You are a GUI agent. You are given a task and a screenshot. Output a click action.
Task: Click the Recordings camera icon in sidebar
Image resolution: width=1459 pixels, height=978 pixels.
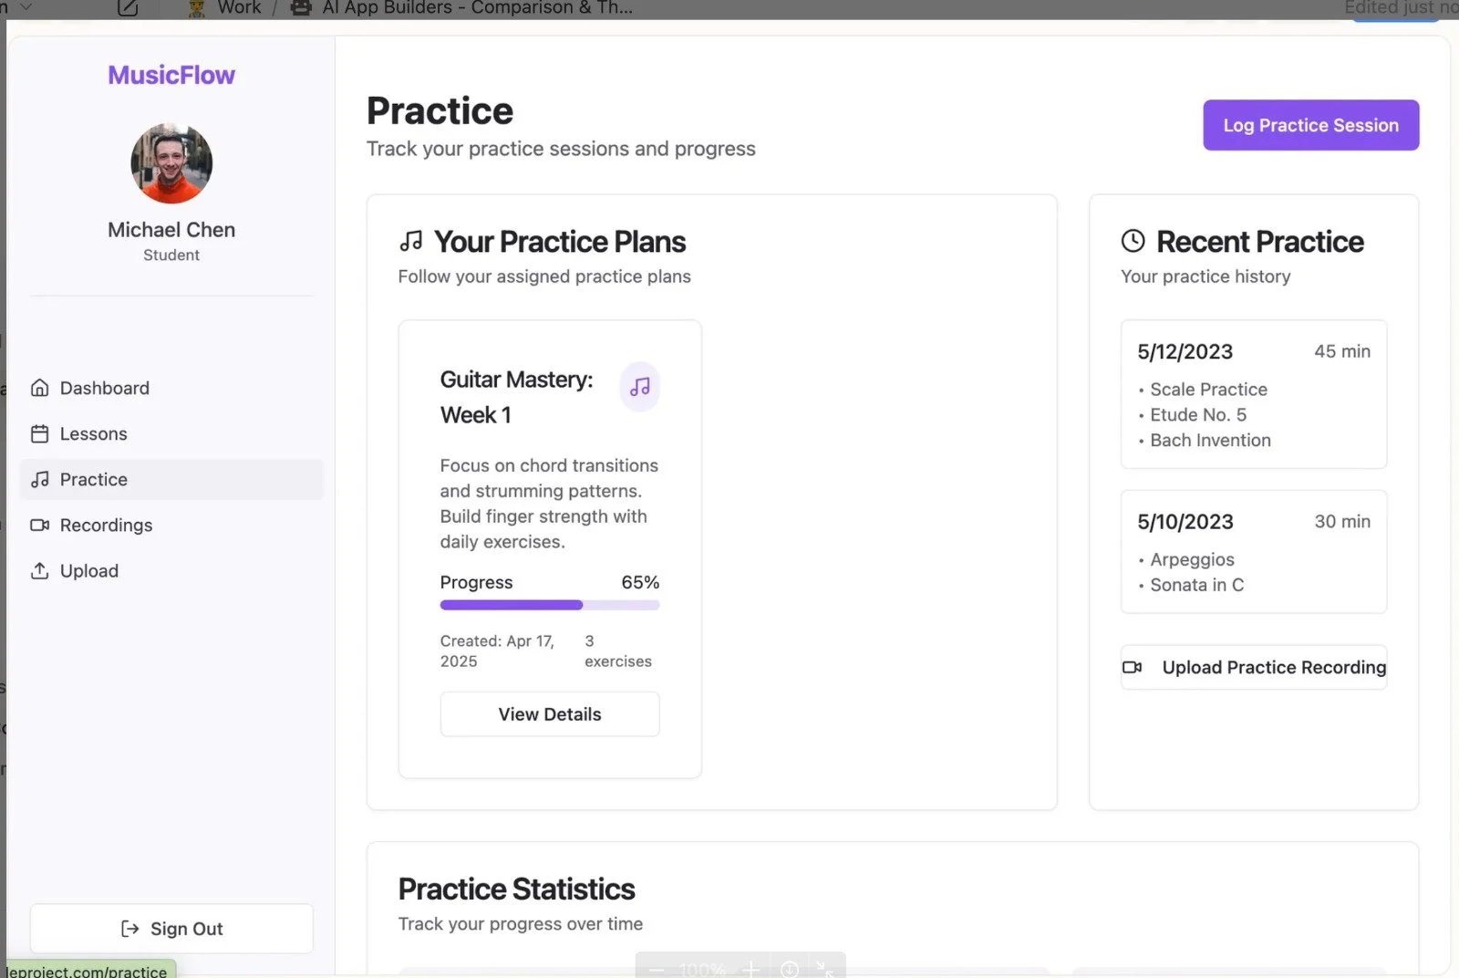[x=39, y=525]
